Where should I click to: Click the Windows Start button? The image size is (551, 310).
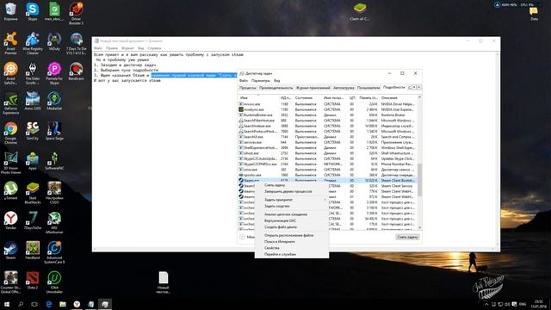click(7, 304)
